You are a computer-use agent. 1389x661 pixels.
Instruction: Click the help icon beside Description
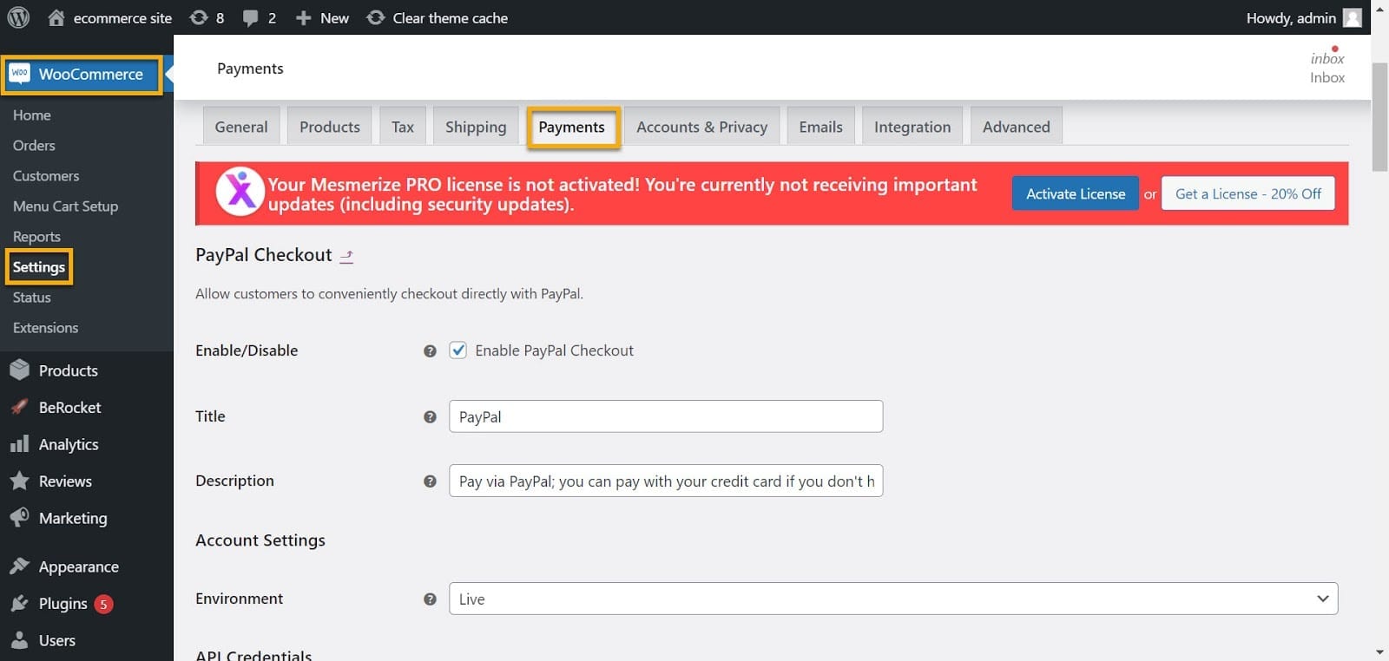[x=430, y=481]
